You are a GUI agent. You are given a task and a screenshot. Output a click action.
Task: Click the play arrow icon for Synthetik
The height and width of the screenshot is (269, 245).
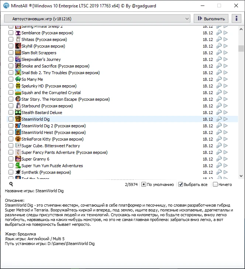[x=226, y=172]
